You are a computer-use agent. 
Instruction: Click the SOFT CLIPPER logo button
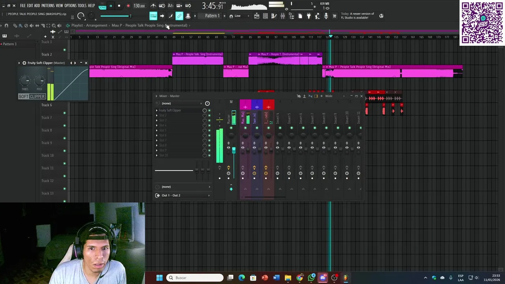point(32,96)
